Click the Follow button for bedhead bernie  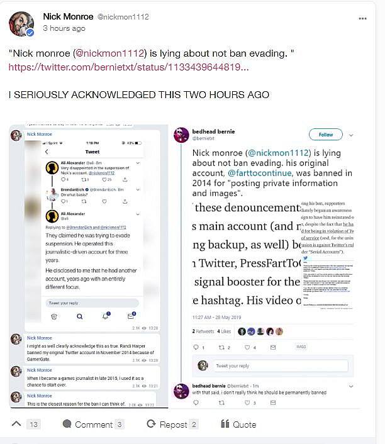(325, 135)
